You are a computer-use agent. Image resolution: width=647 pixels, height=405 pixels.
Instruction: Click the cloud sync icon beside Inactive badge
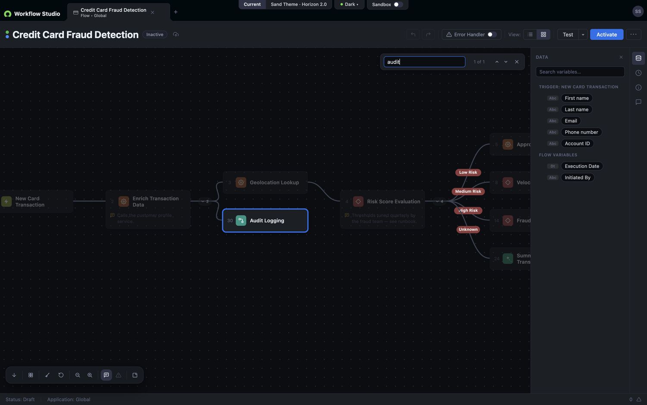pos(176,35)
